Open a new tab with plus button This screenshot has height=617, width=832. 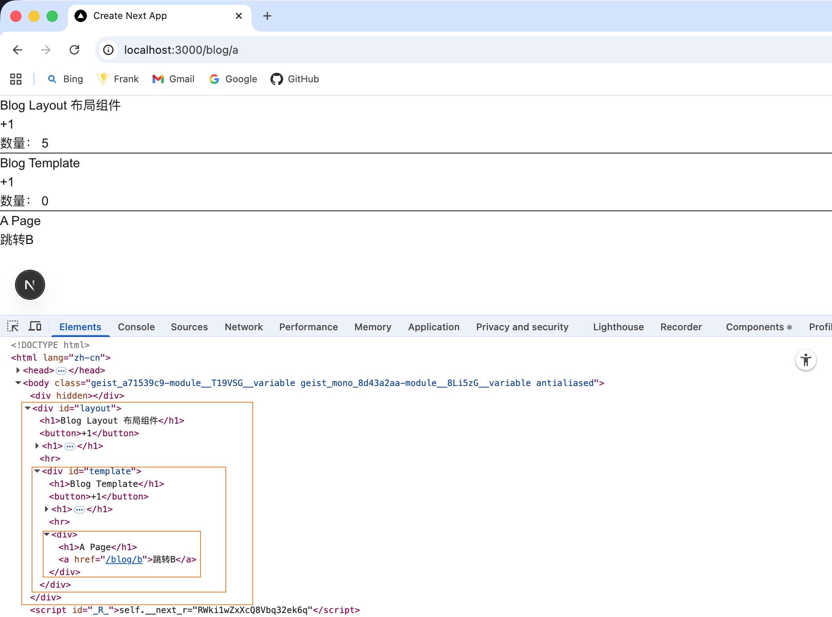(x=267, y=16)
